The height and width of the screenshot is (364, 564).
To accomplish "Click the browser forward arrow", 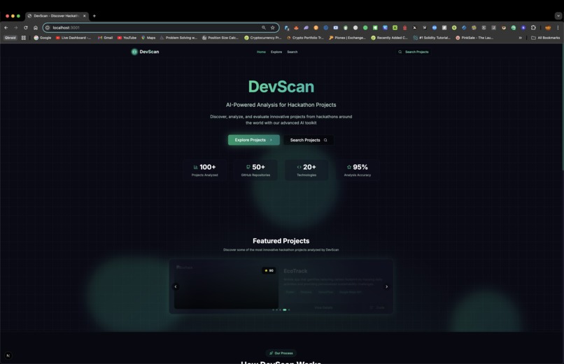I will pyautogui.click(x=16, y=28).
